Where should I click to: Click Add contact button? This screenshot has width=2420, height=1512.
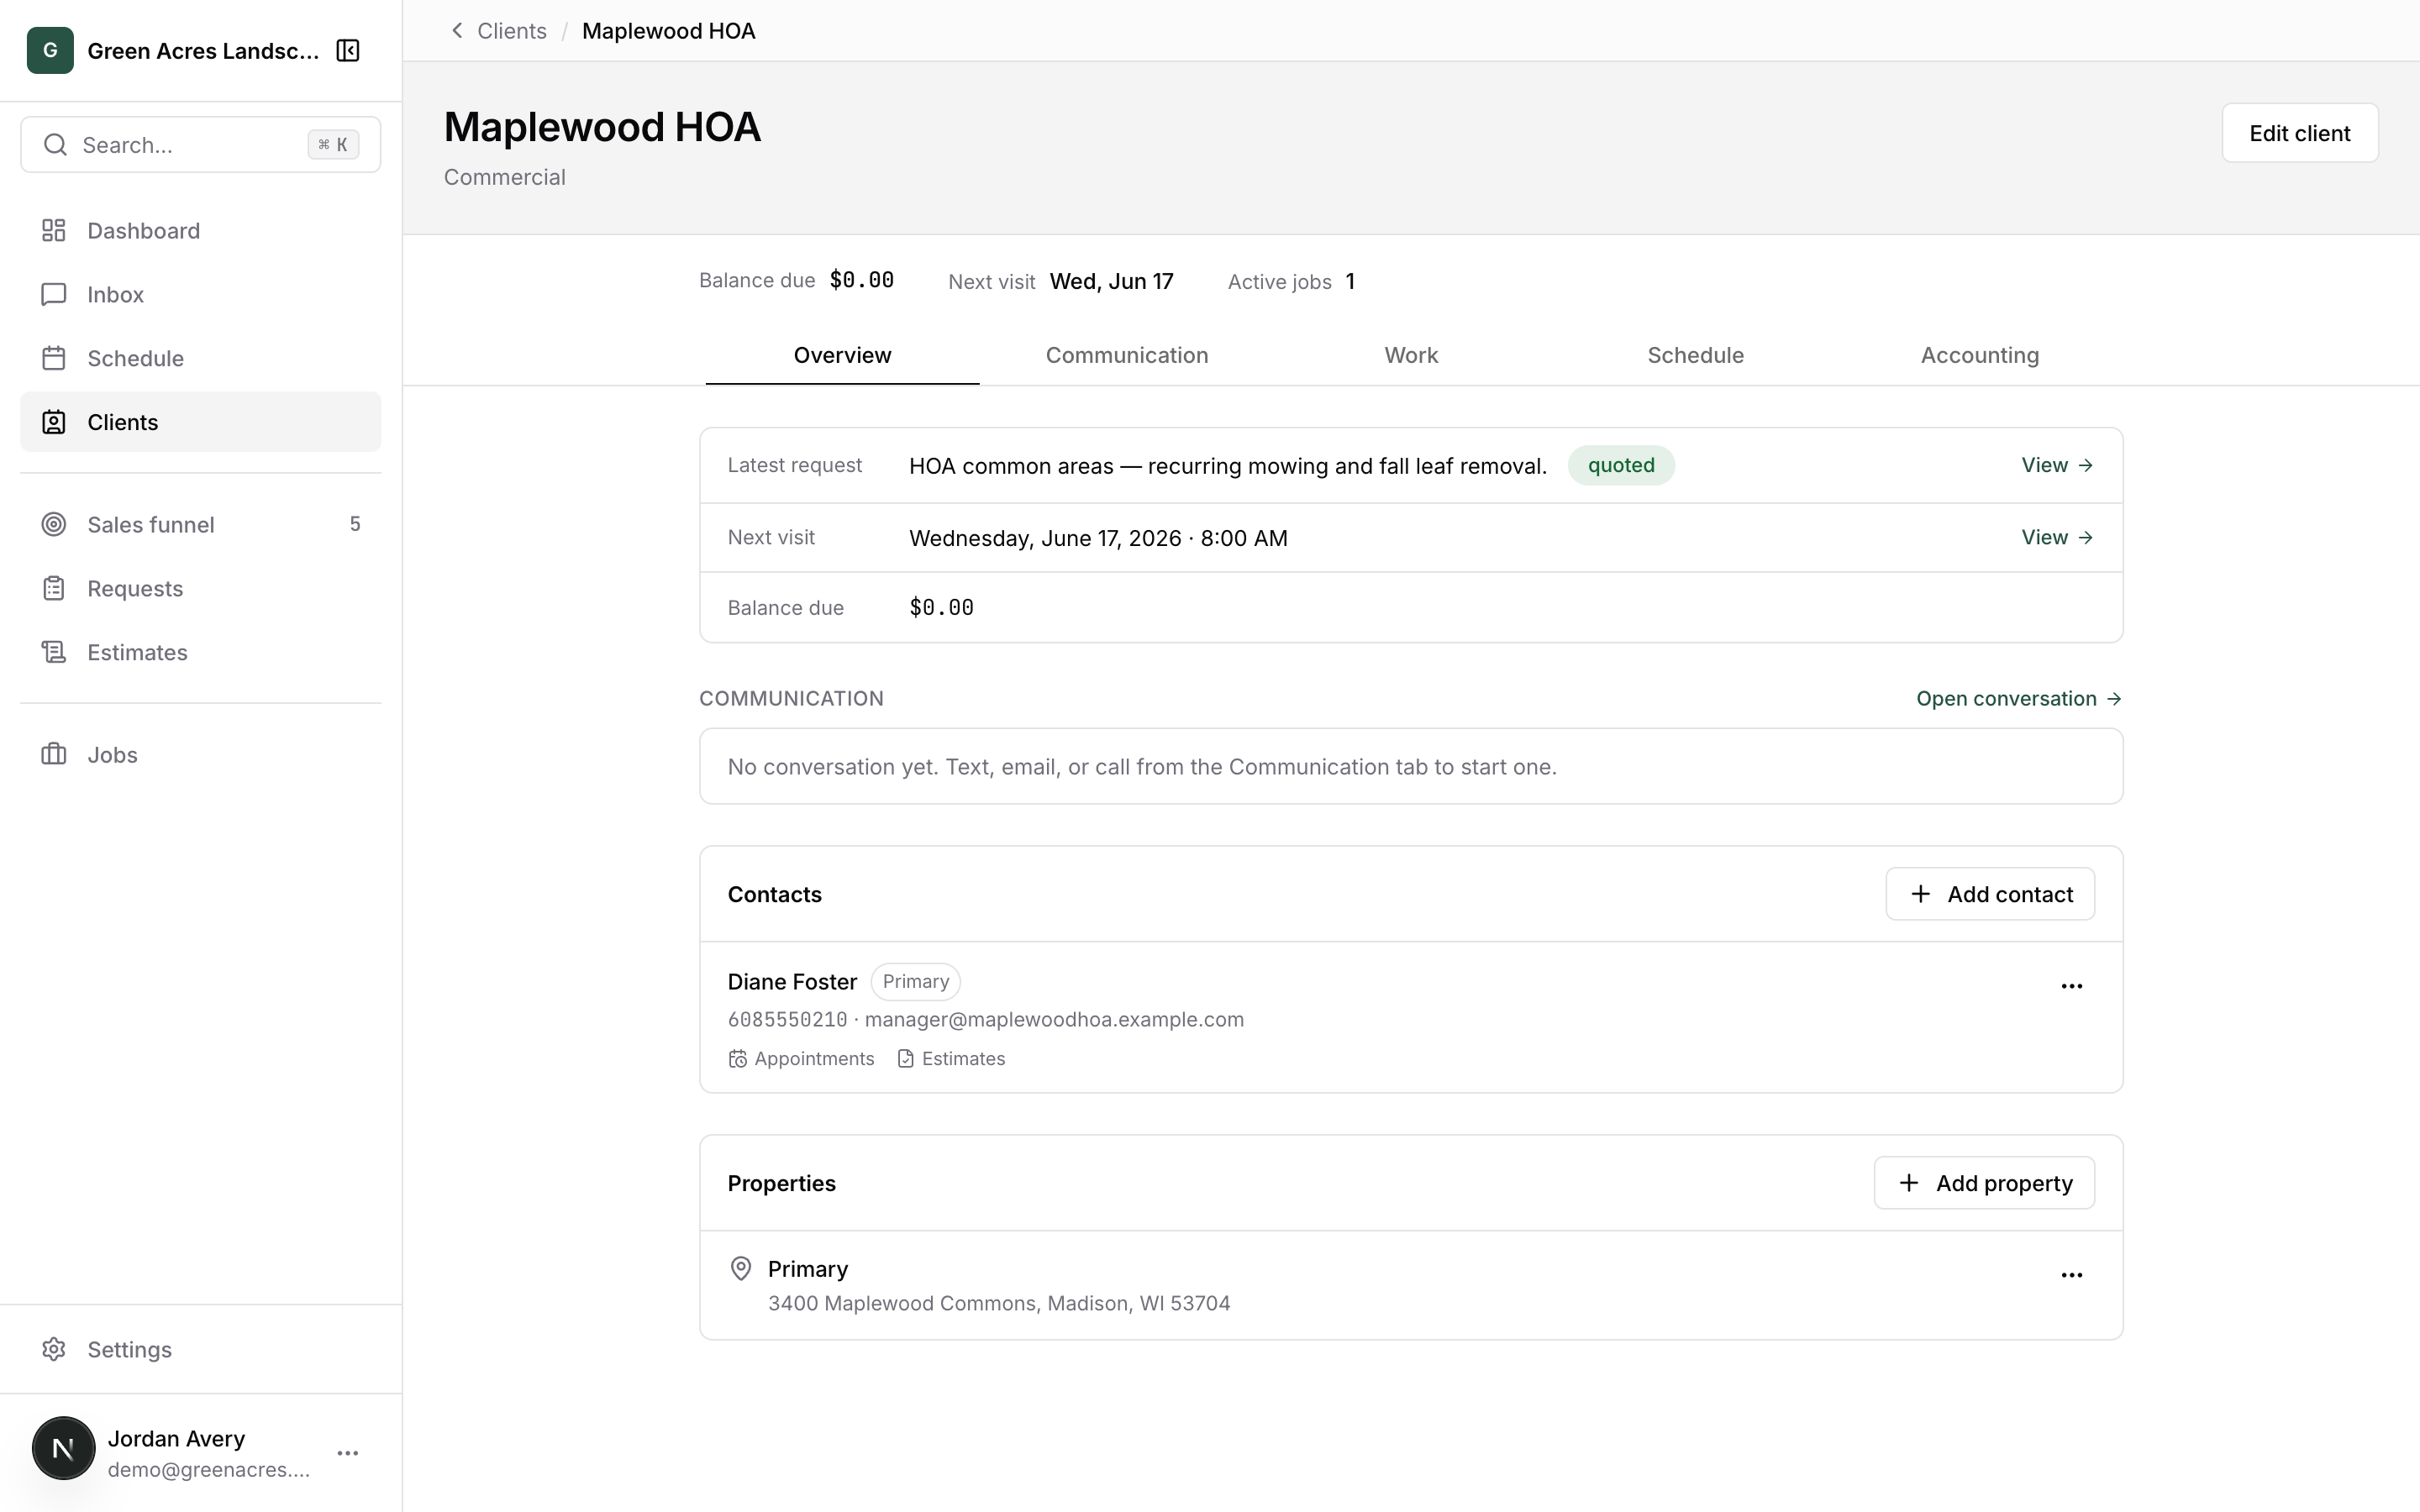point(1990,894)
